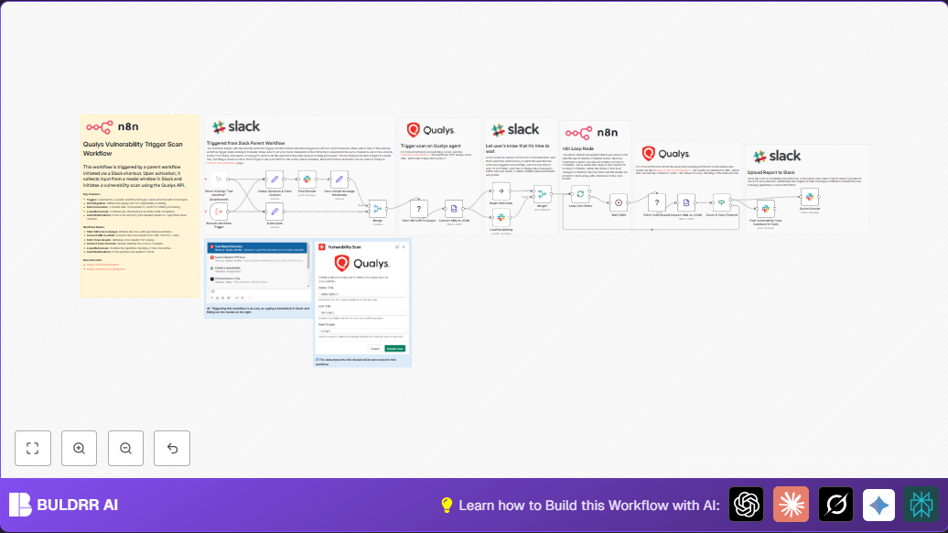Select the first Merge node
Viewport: 948px width, 533px height.
click(x=378, y=209)
